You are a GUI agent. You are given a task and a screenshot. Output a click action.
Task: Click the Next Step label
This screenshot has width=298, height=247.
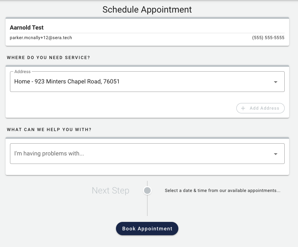point(110,191)
